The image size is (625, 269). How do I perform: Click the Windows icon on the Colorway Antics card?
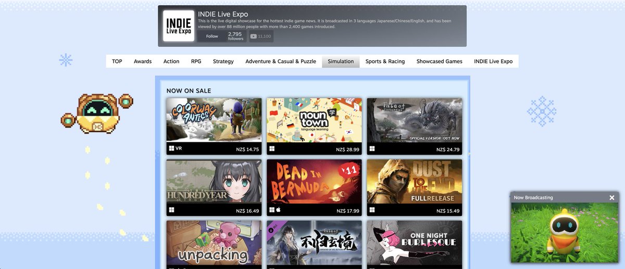(171, 149)
